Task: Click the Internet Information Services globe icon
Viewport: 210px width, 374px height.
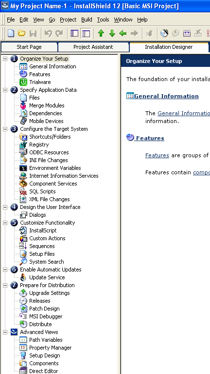Action: point(23,176)
